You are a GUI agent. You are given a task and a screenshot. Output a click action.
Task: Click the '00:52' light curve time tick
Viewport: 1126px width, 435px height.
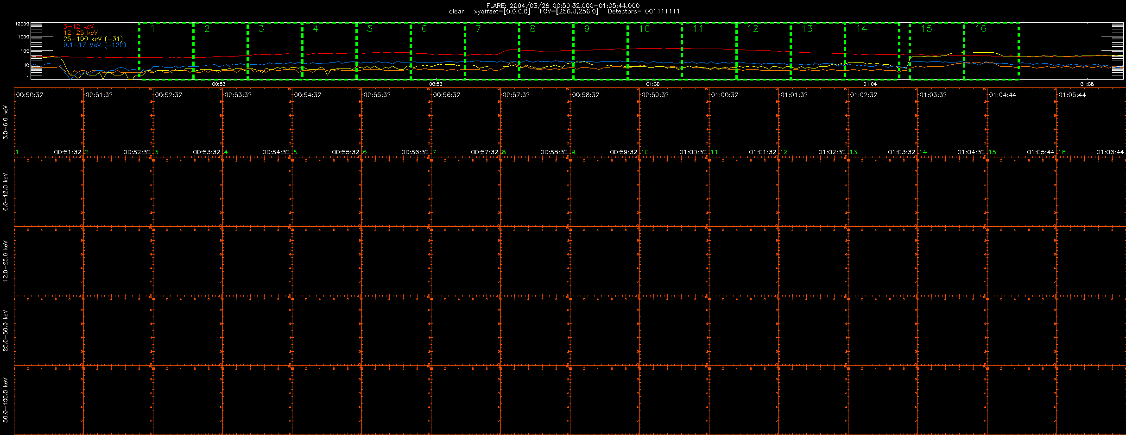coord(219,84)
